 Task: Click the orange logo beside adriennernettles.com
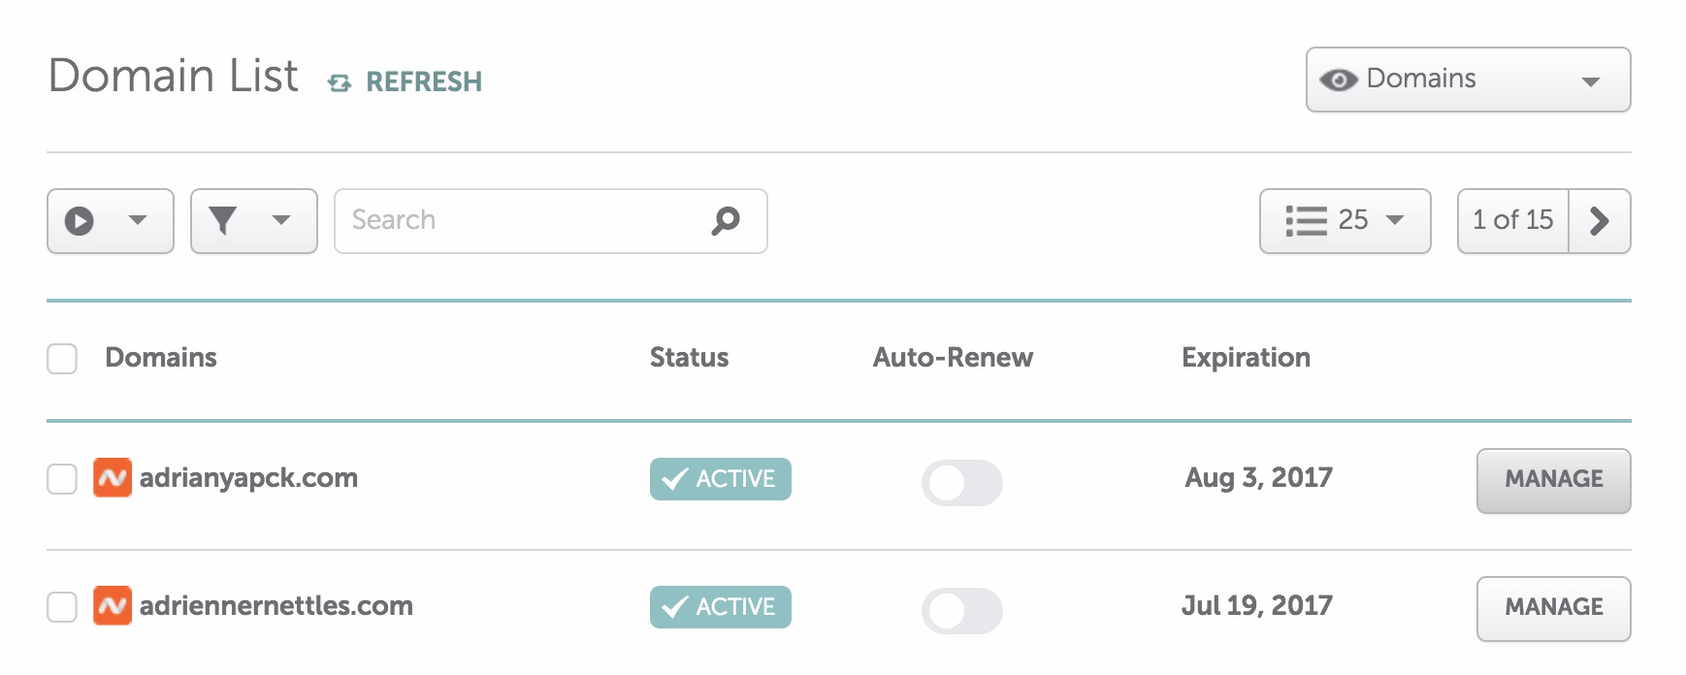pyautogui.click(x=113, y=605)
